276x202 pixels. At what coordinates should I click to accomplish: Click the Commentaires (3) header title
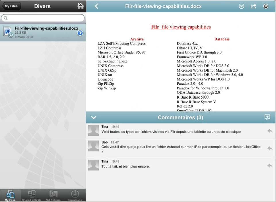(180, 117)
